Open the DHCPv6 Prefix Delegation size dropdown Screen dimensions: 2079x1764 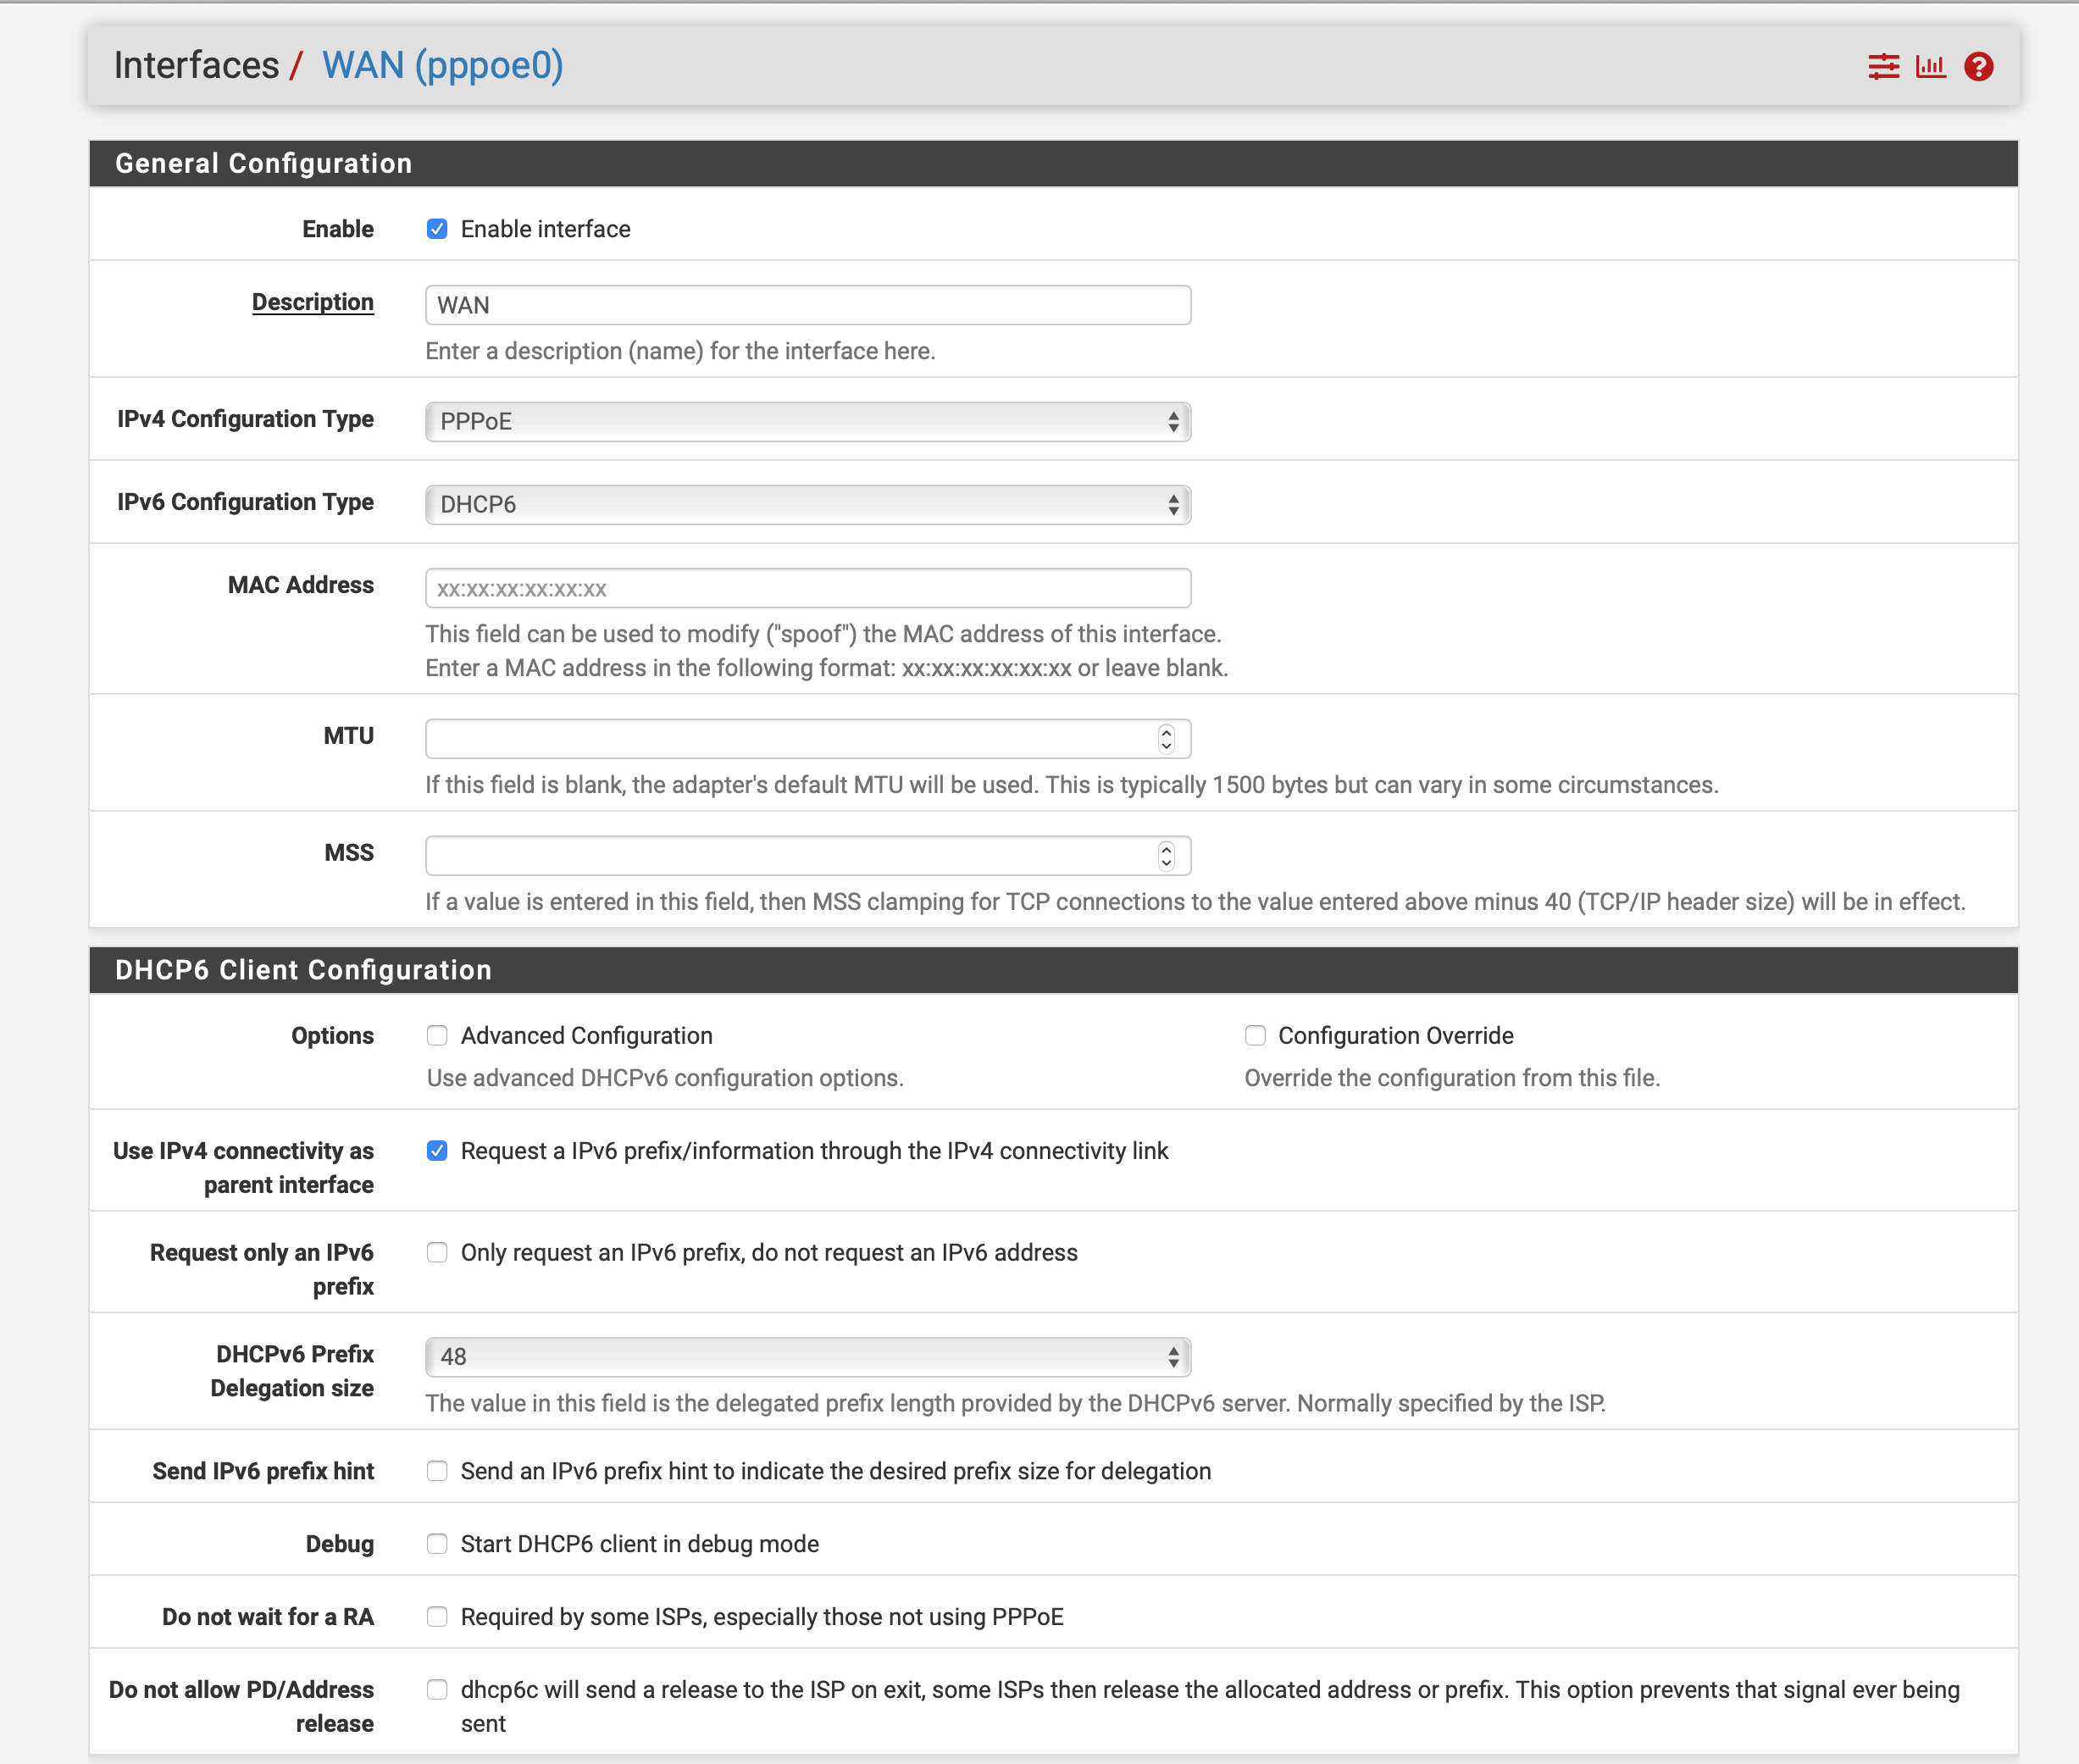pyautogui.click(x=808, y=1357)
